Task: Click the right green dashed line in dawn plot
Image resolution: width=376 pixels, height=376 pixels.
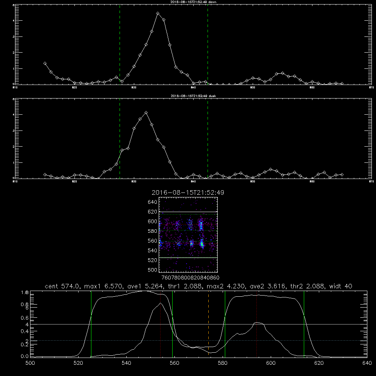Action: (x=208, y=45)
